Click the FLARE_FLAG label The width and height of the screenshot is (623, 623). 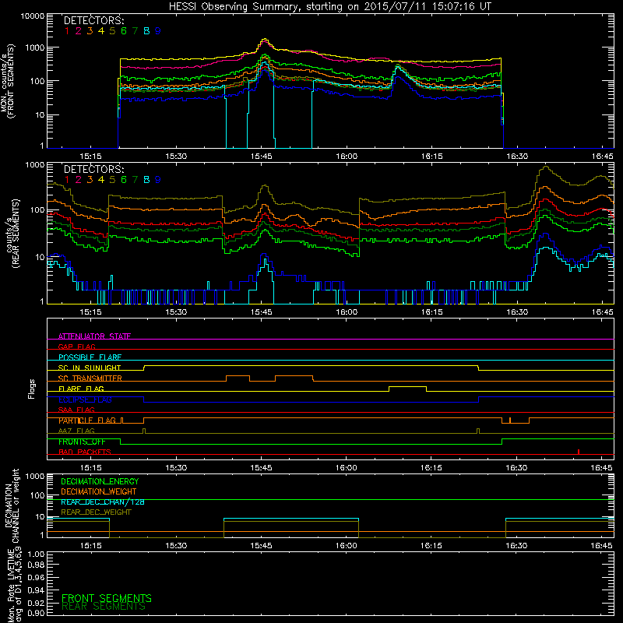[81, 389]
